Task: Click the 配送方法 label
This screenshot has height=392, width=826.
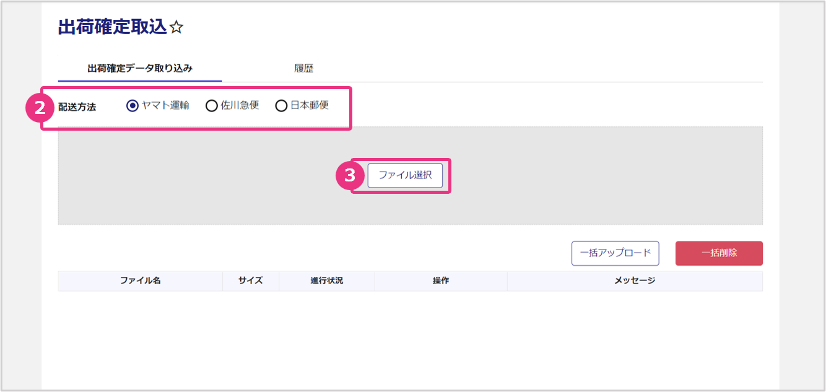Action: coord(77,107)
